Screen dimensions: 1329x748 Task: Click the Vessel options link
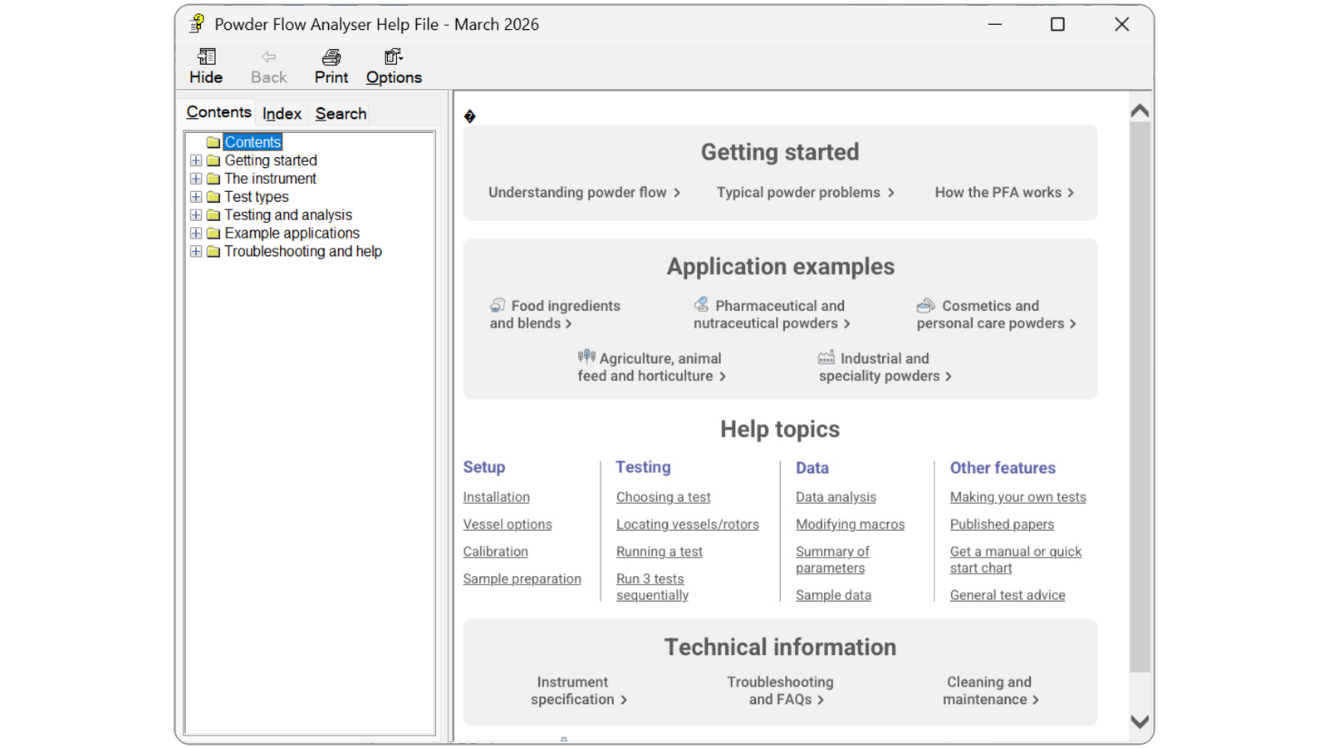508,524
